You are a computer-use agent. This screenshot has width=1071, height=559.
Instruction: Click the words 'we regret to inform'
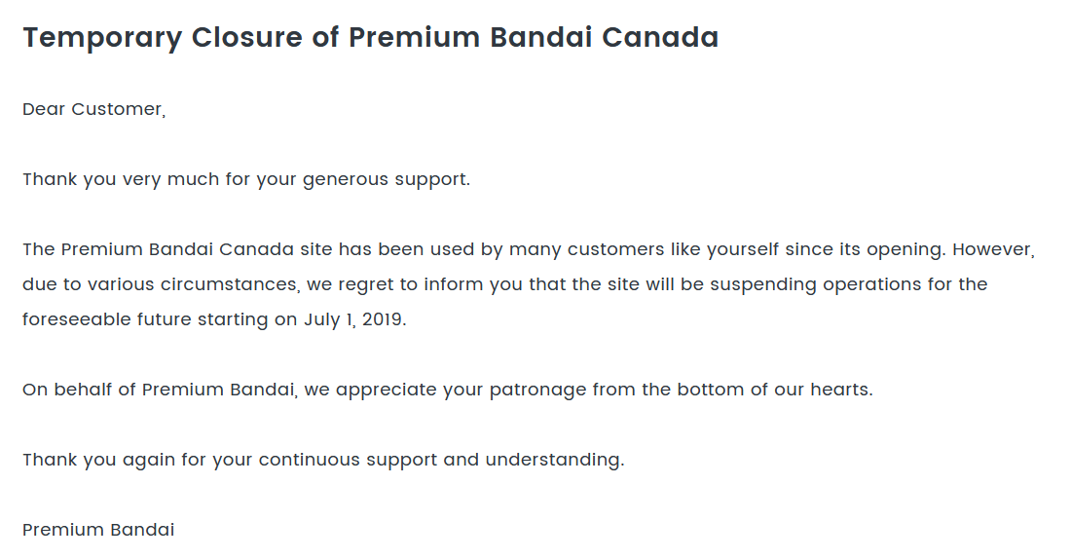click(362, 285)
